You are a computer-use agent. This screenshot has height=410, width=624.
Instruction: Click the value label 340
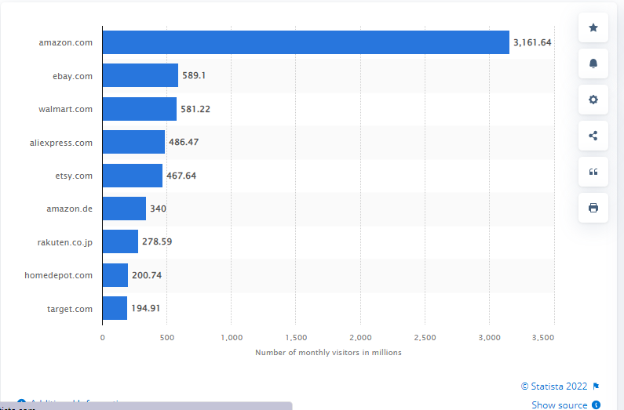pyautogui.click(x=158, y=209)
